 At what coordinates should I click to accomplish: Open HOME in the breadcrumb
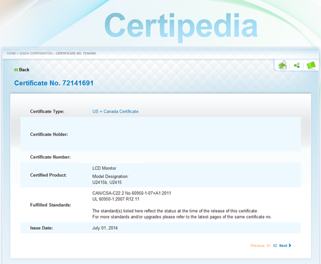click(11, 54)
